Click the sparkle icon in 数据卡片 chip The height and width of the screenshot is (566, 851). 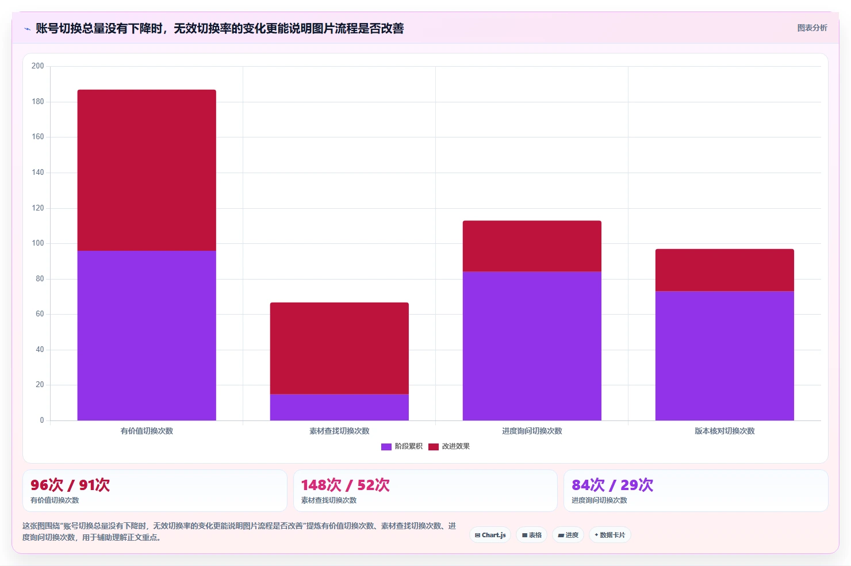click(596, 535)
